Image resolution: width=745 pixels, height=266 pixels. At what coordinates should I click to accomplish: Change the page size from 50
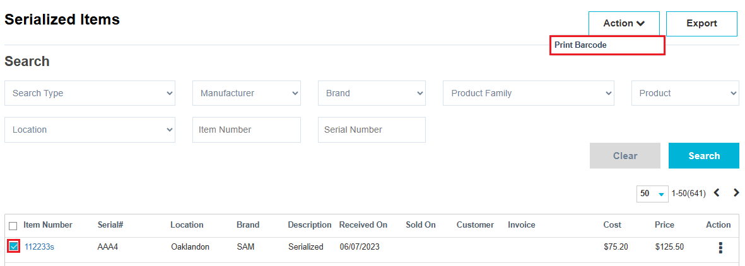pyautogui.click(x=652, y=194)
